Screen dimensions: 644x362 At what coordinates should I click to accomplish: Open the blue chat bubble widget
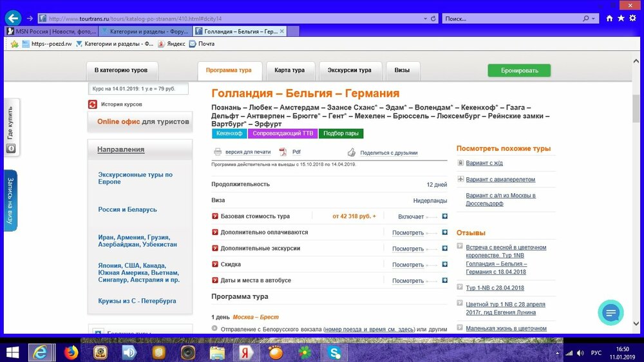[x=611, y=312]
